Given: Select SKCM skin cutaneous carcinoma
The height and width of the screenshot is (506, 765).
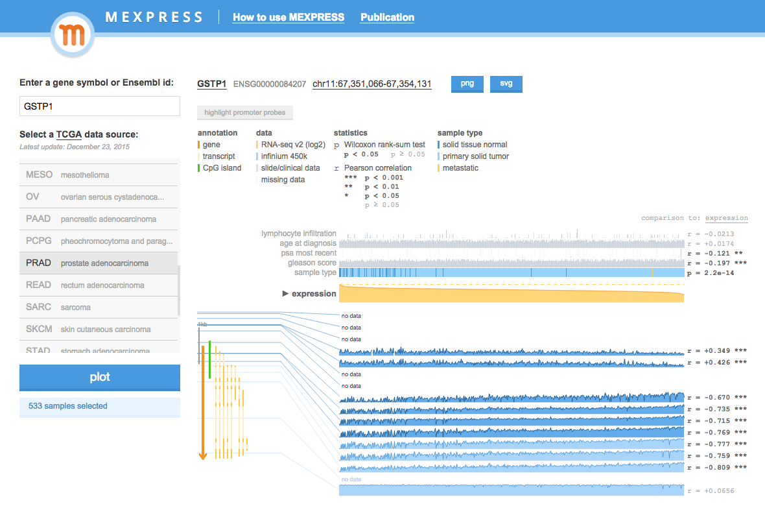Looking at the screenshot, I should 99,329.
